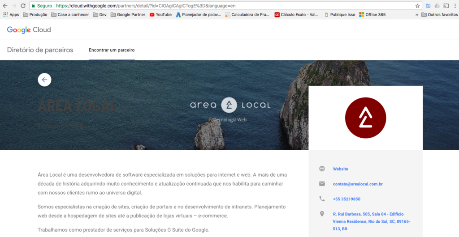Open the Dev bookmarks folder
459x237 pixels.
pos(100,15)
